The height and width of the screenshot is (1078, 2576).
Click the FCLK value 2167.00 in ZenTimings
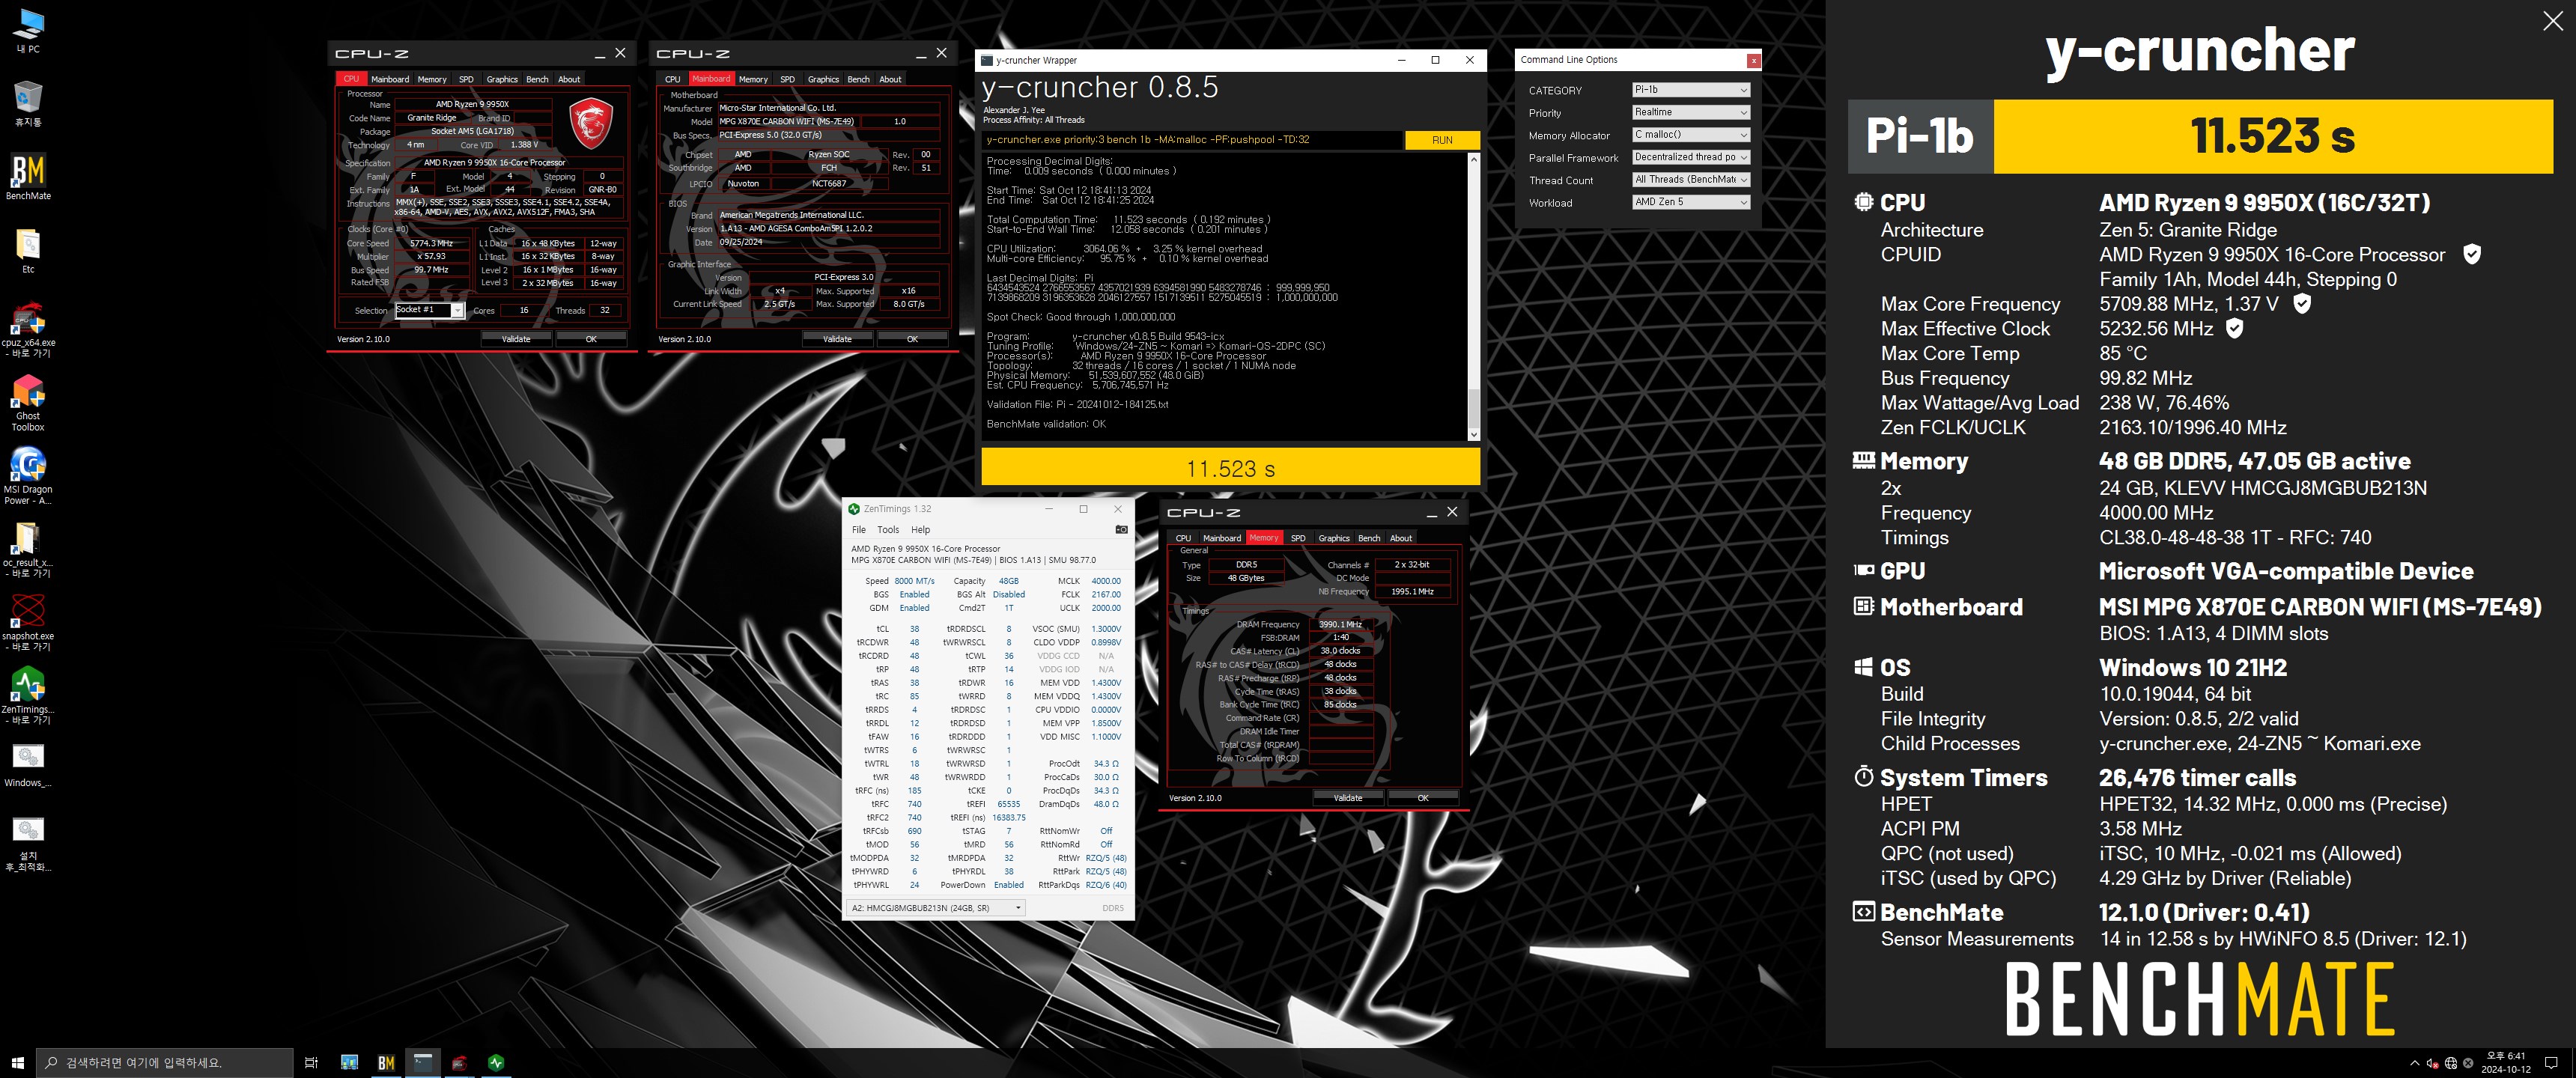tap(1105, 594)
